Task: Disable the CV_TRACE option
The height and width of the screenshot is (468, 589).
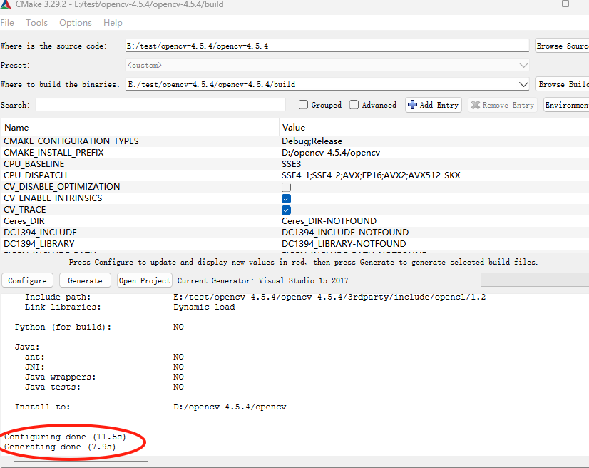Action: tap(286, 210)
